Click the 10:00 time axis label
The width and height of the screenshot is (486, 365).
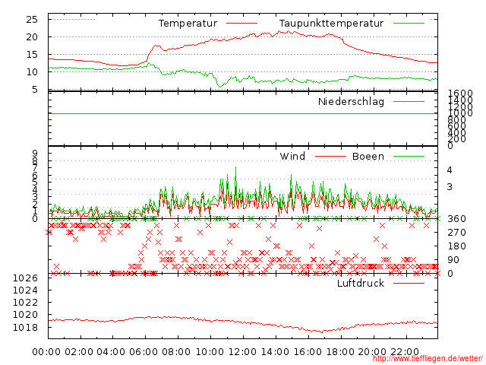[210, 352]
